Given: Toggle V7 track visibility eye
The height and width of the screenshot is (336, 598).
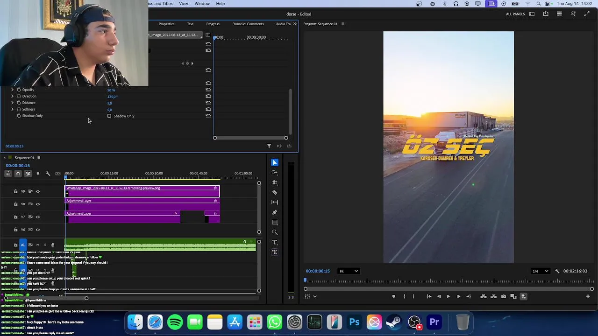Looking at the screenshot, I should pyautogui.click(x=38, y=217).
